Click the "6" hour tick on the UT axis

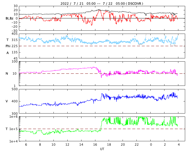tap(26, 145)
